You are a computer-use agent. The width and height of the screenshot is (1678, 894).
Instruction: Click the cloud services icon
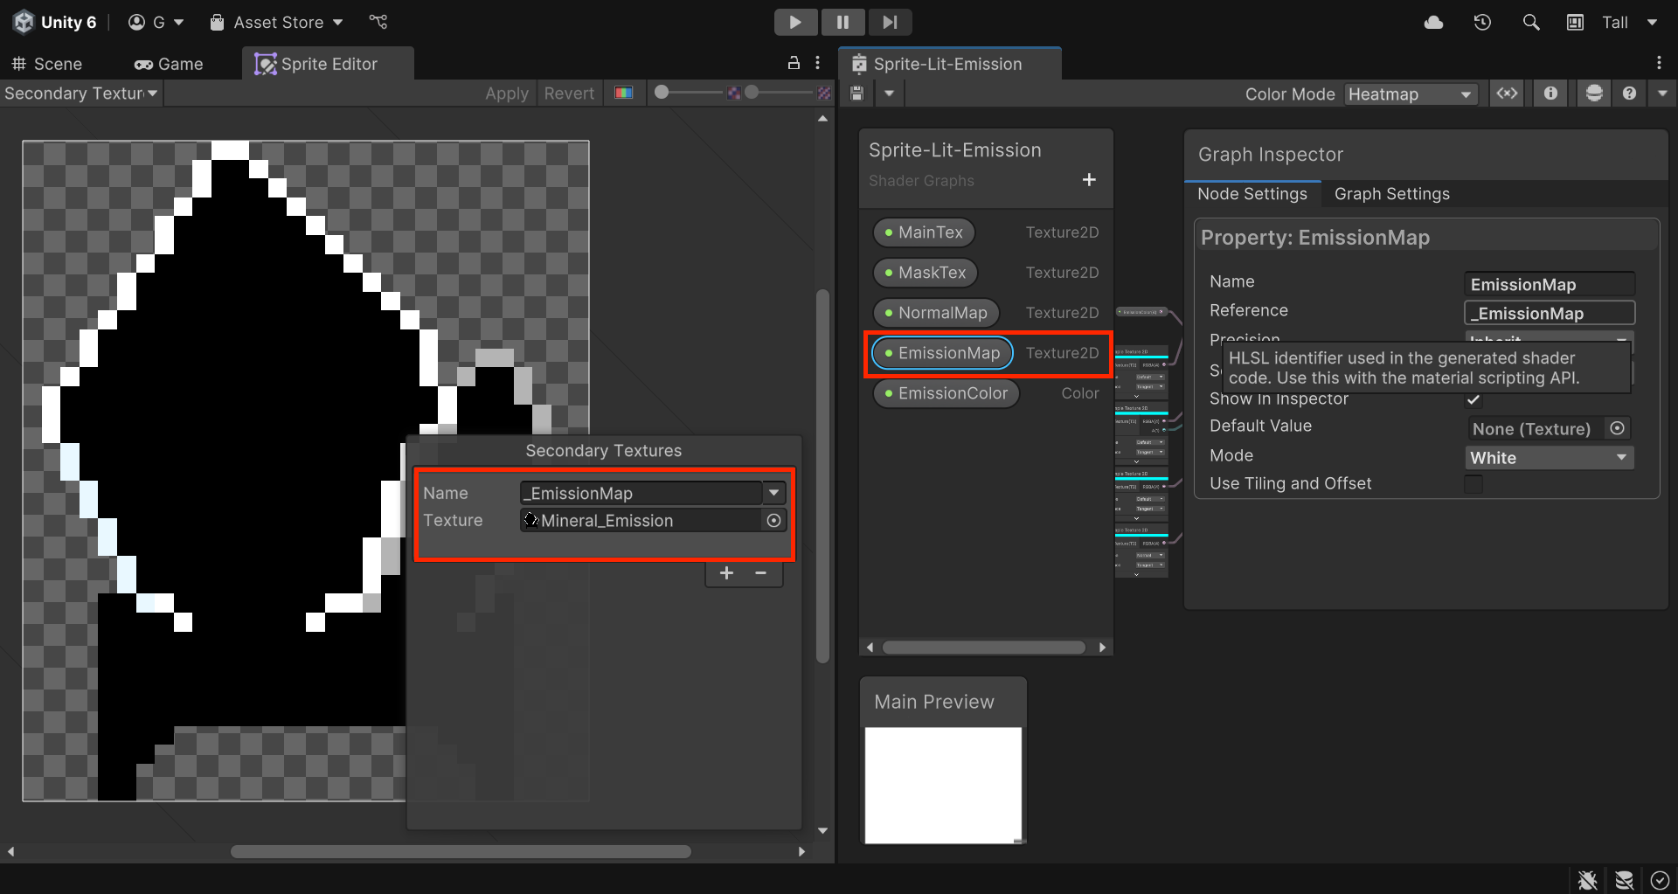click(x=1433, y=23)
